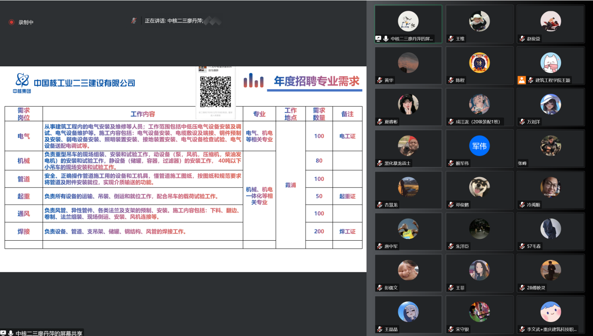This screenshot has height=336, width=593.
Task: Click the 唐中军 participant avatar
Action: point(408,229)
